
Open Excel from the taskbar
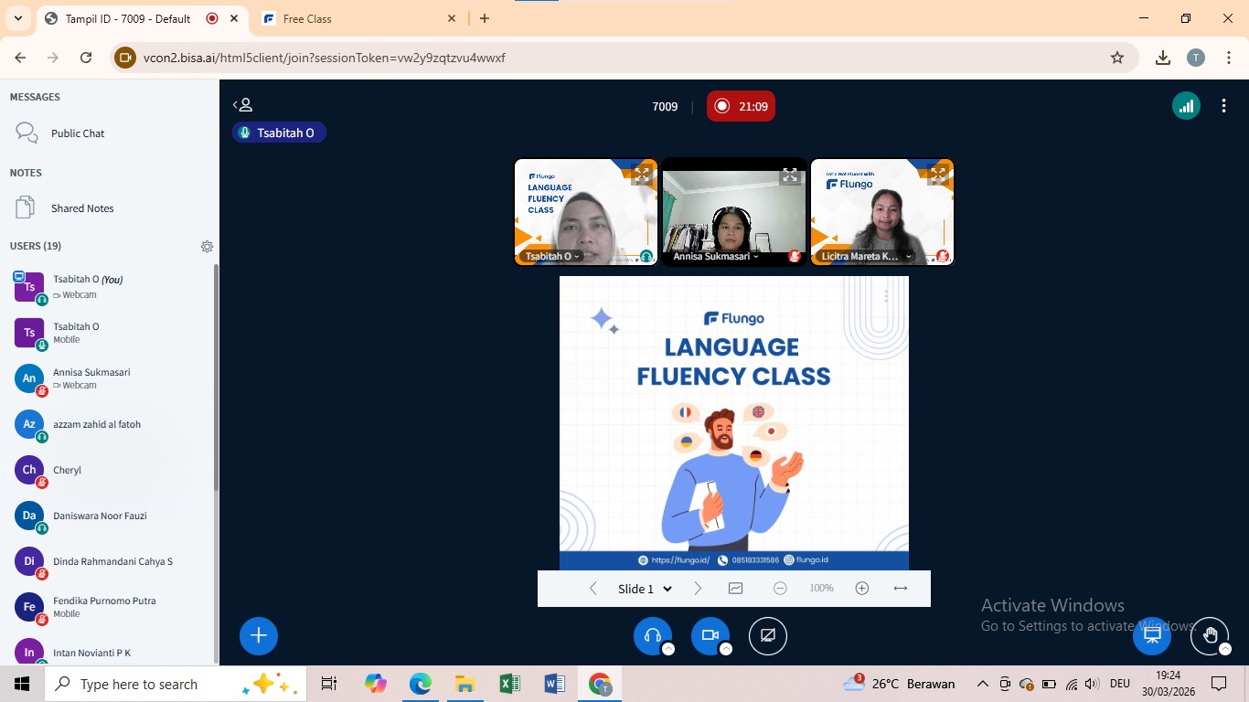point(509,684)
